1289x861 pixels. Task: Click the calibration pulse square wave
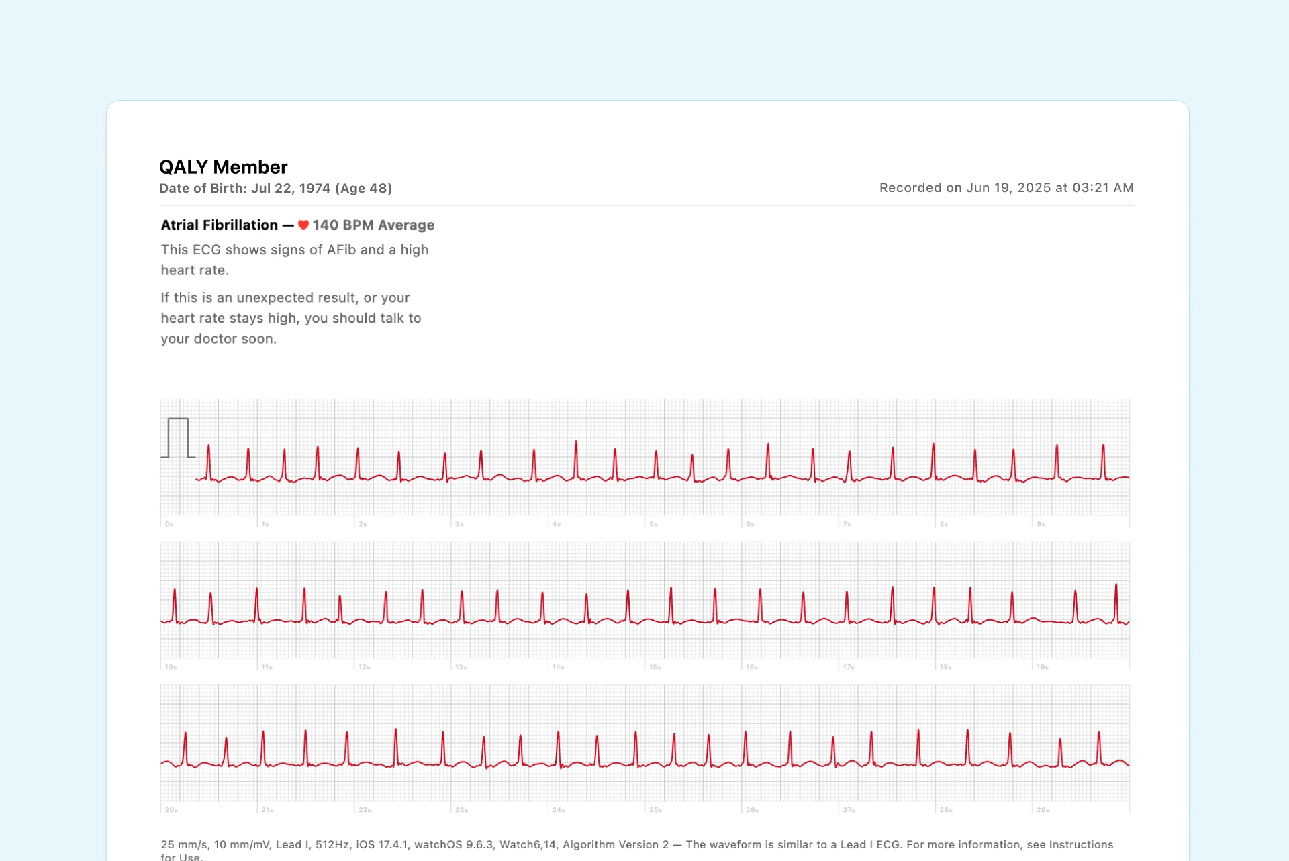coord(178,438)
